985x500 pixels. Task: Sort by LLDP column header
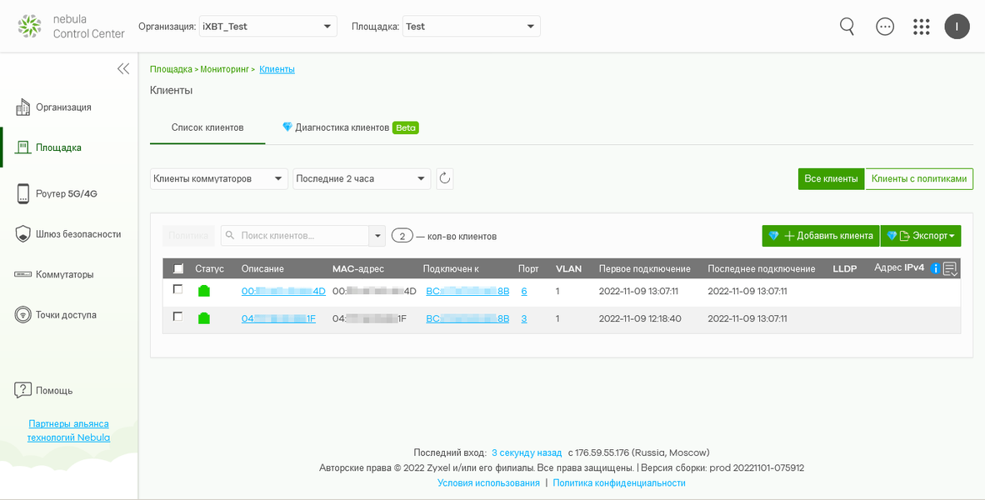844,269
